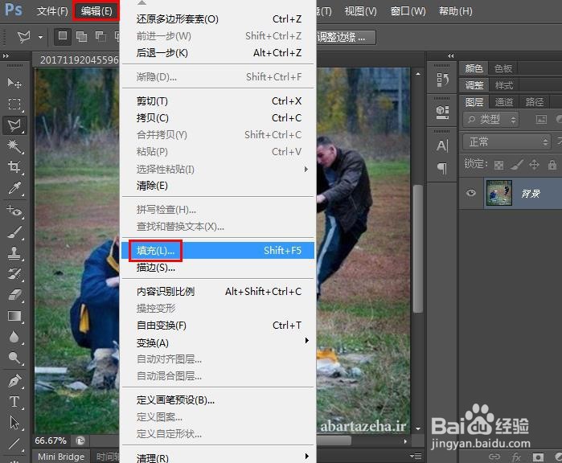Image resolution: width=562 pixels, height=463 pixels.
Task: Select the Rectangular Marquee tool
Action: point(14,104)
